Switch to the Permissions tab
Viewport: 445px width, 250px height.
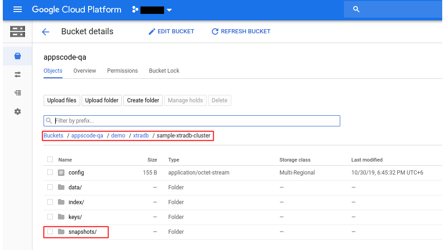(122, 71)
